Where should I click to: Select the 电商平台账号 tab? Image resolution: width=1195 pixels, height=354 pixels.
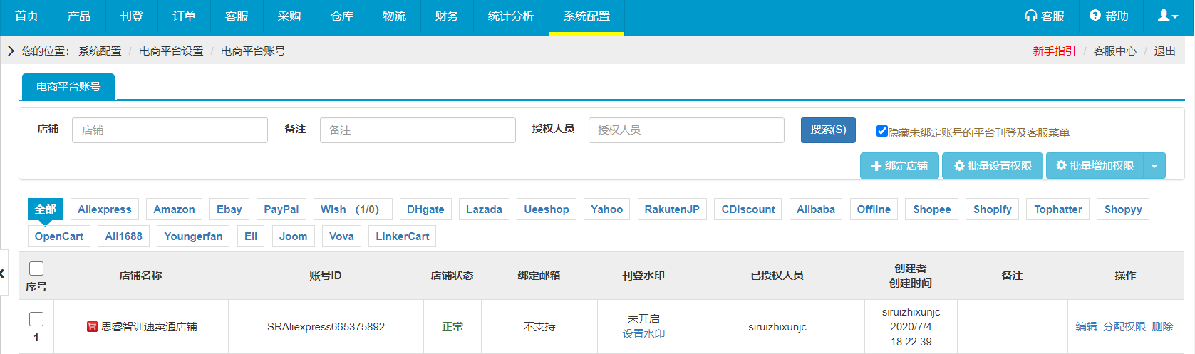coord(68,87)
